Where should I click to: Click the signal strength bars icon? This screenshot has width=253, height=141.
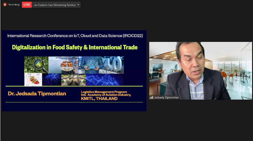(x=151, y=97)
